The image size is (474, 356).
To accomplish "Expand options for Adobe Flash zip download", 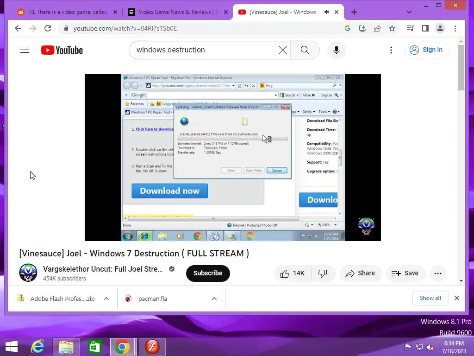I will [x=106, y=299].
